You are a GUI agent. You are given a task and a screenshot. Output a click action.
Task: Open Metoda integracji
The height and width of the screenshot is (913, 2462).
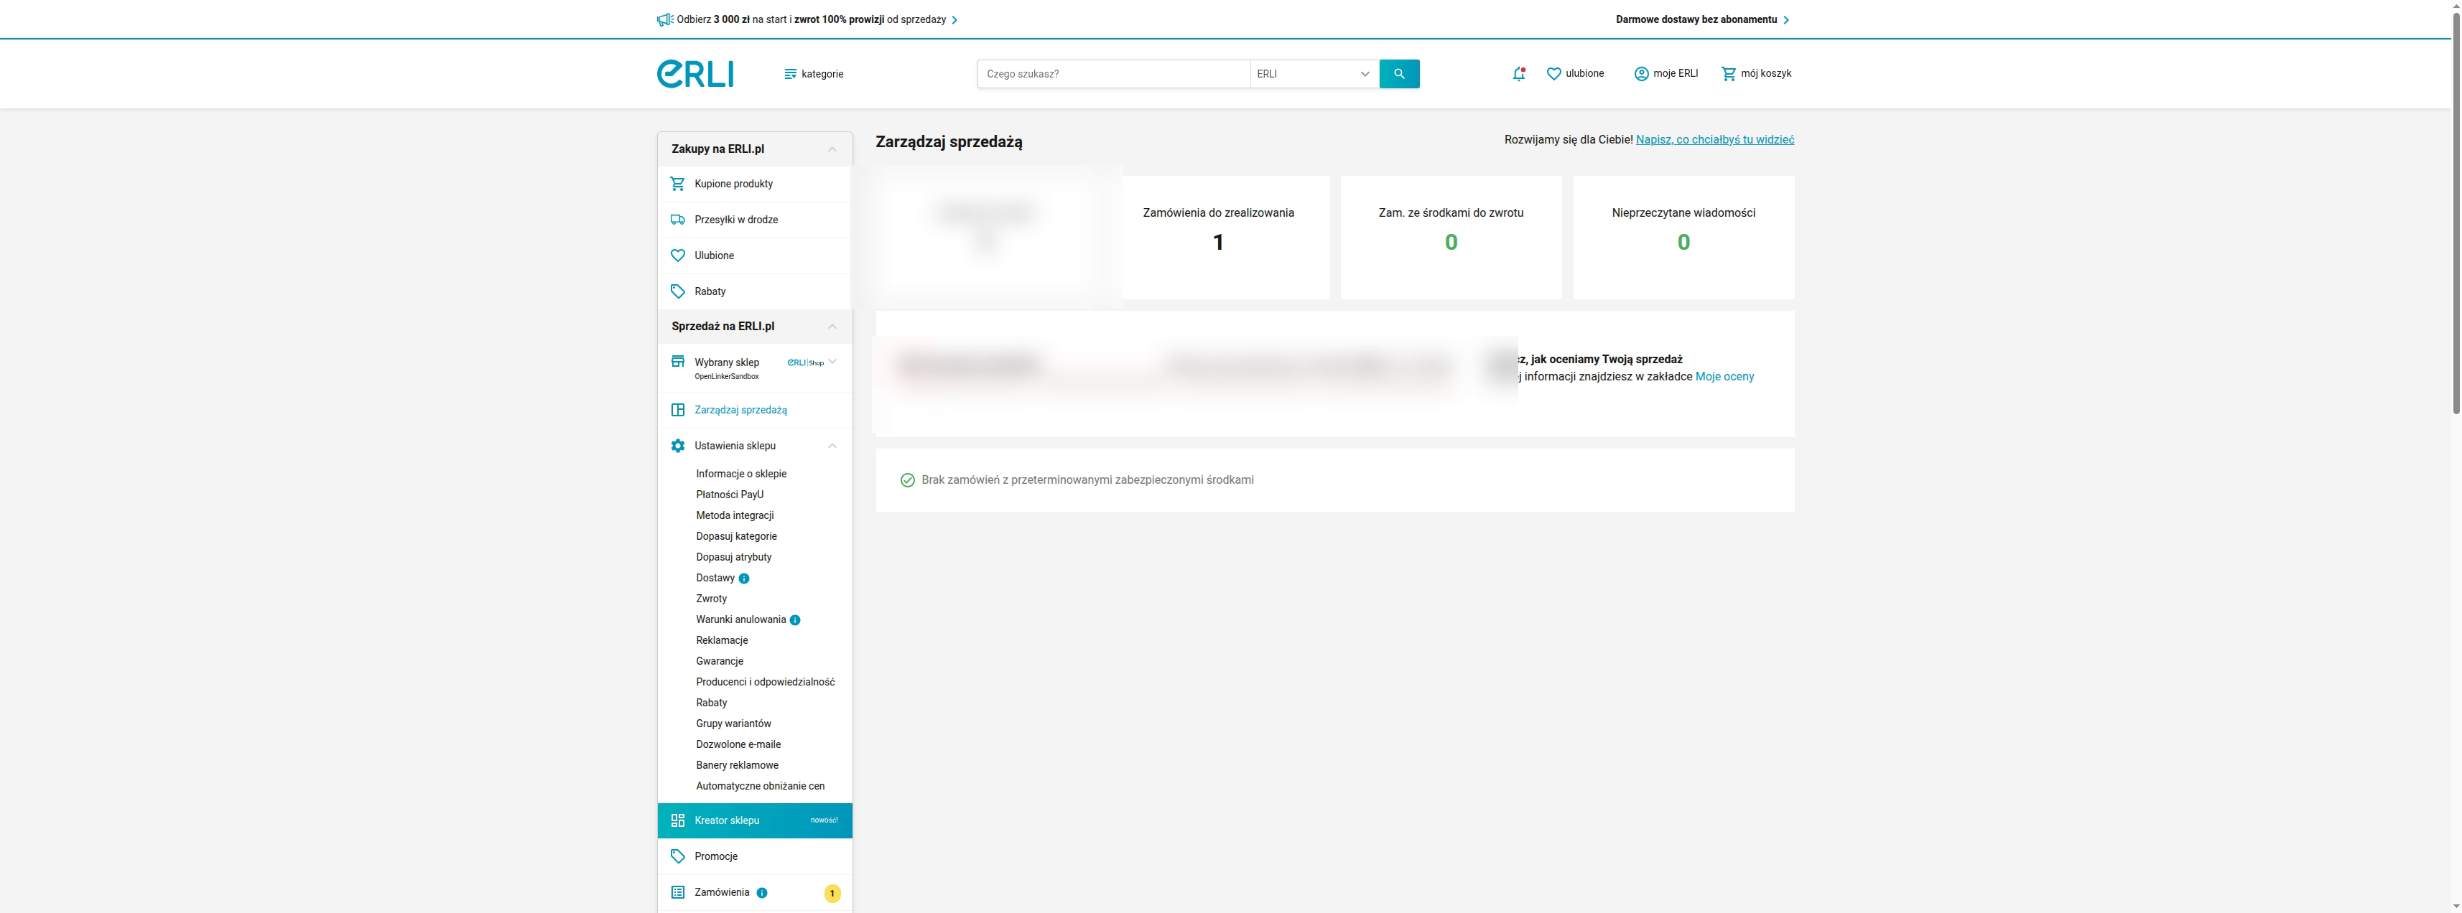coord(734,515)
